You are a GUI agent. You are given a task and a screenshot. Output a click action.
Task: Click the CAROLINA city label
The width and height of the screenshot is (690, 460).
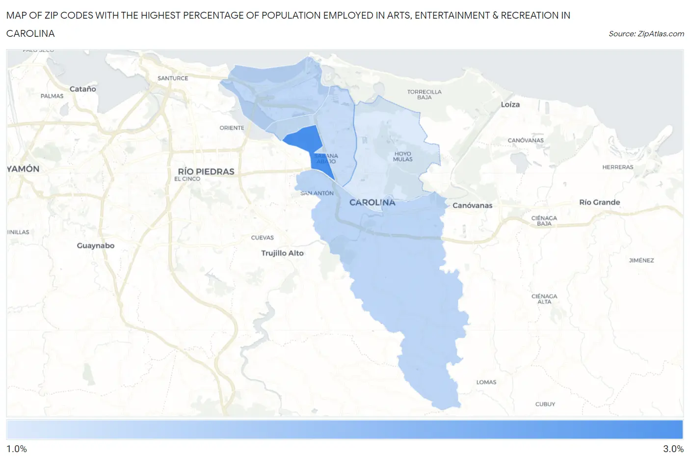coord(372,202)
